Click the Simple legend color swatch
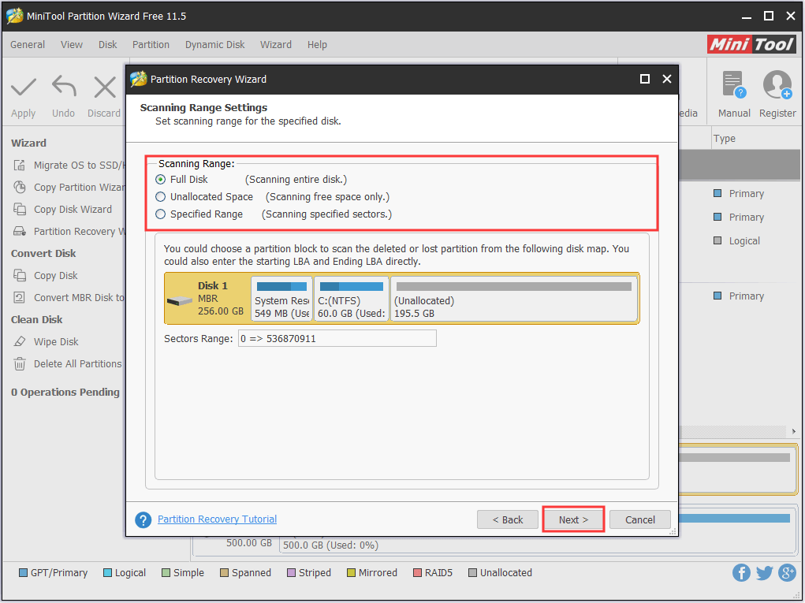This screenshot has height=603, width=805. pos(166,573)
